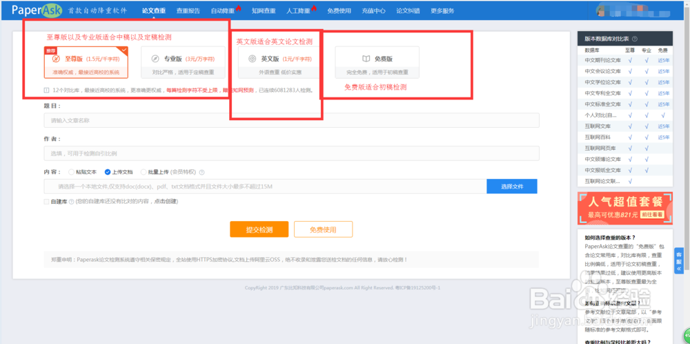Click the 至尊版 compass icon

56,59
